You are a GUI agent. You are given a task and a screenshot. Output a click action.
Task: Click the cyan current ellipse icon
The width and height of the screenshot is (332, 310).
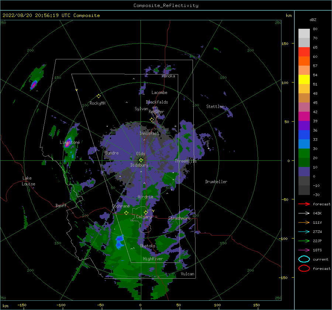tap(304, 259)
